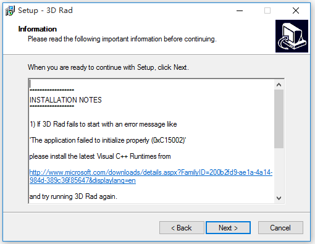Go back with the < Back button
The width and height of the screenshot is (315, 244).
(182, 228)
